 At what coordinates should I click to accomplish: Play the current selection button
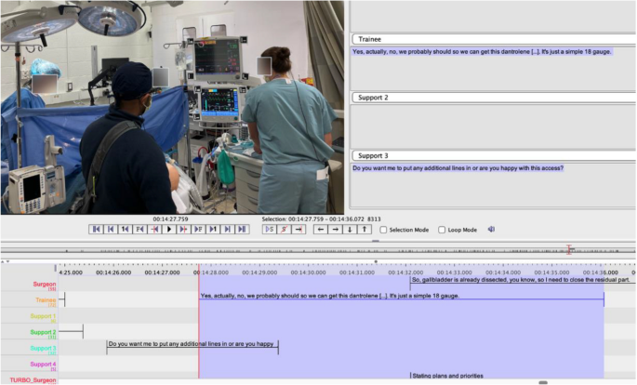(270, 230)
